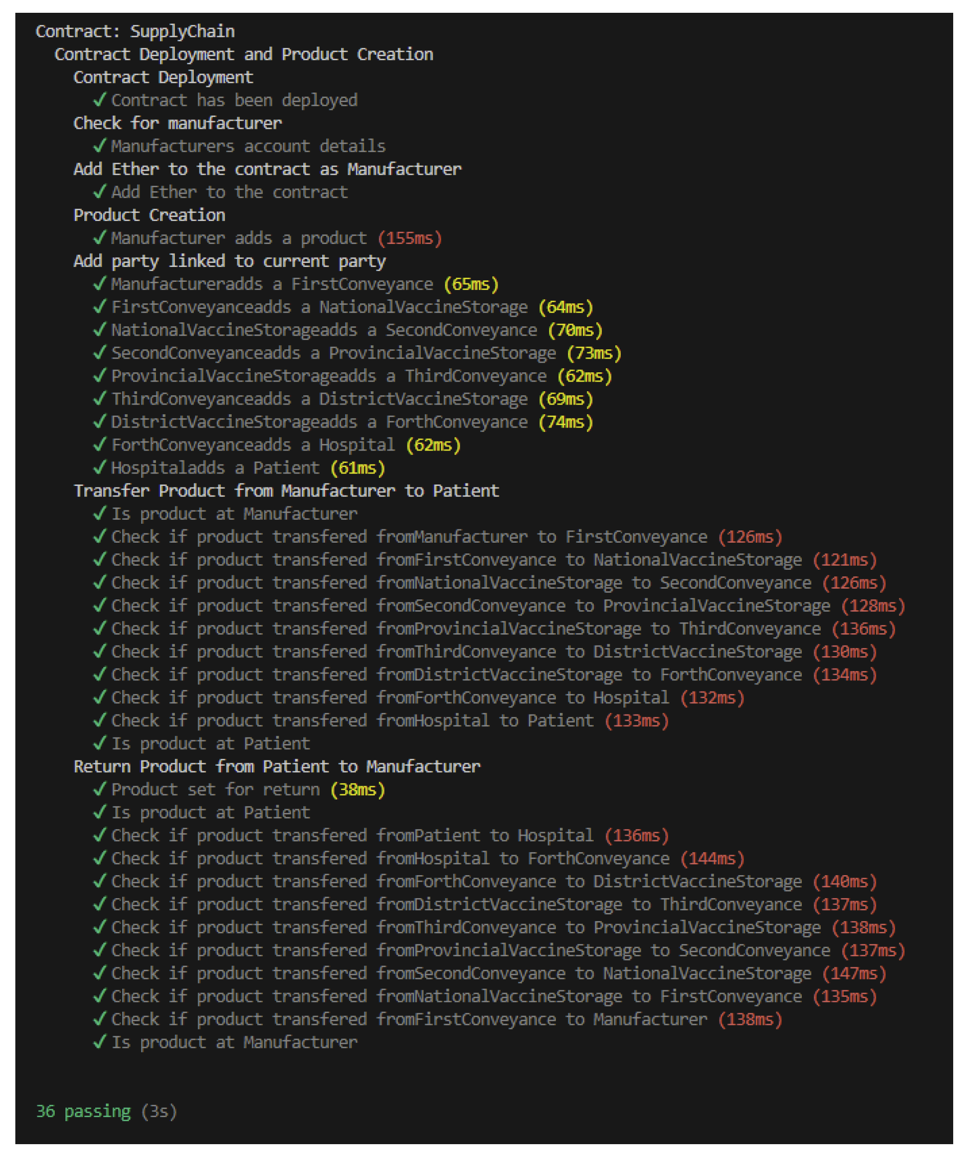Click the "36 passing" summary text
This screenshot has height=1159, width=967.
coord(83,1111)
